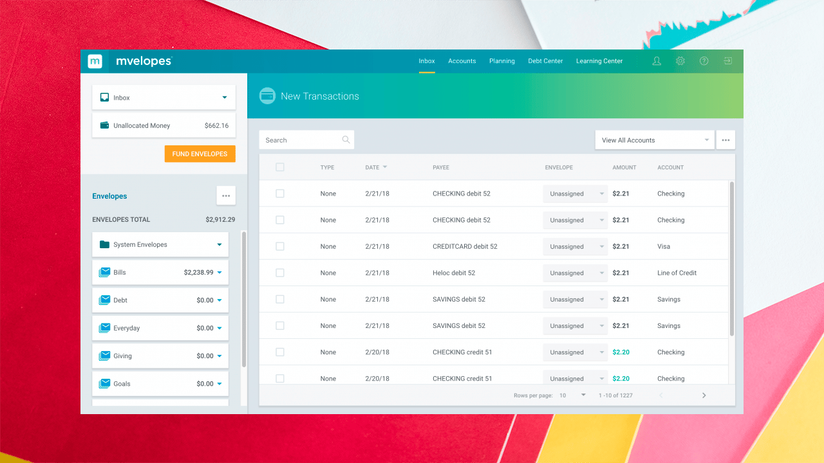Click the Bills envelope icon
This screenshot has width=824, height=463.
point(104,273)
